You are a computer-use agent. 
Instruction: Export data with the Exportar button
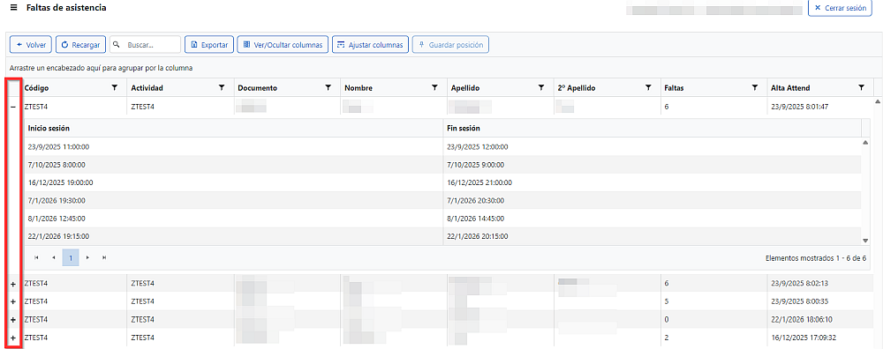pyautogui.click(x=209, y=45)
